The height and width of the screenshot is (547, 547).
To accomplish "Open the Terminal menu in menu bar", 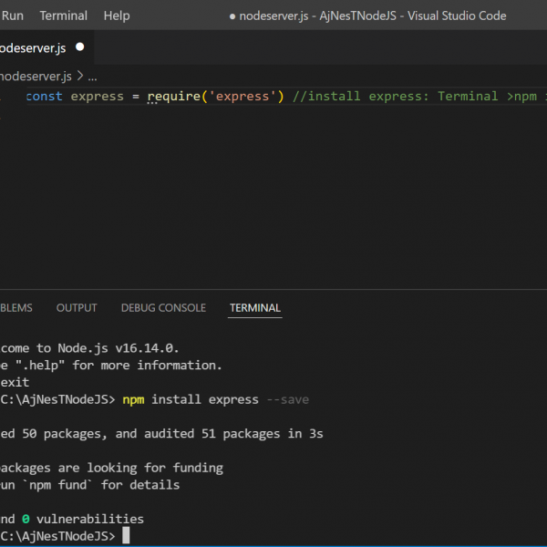I will tap(64, 15).
